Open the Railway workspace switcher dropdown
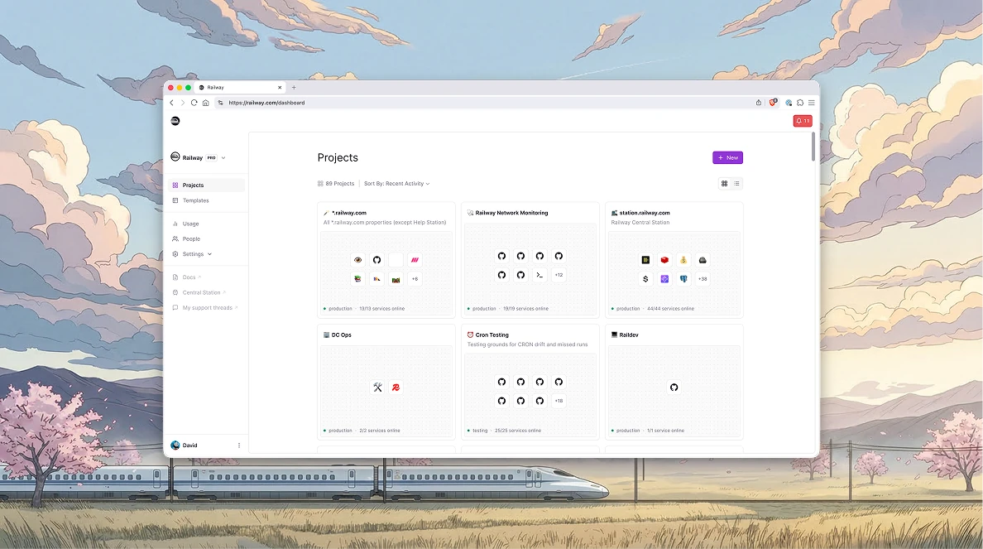The height and width of the screenshot is (549, 983). point(198,158)
